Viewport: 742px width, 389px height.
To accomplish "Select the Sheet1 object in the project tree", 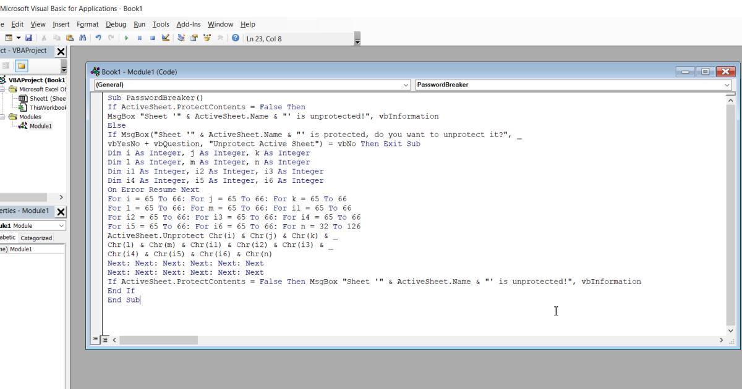I will 47,98.
